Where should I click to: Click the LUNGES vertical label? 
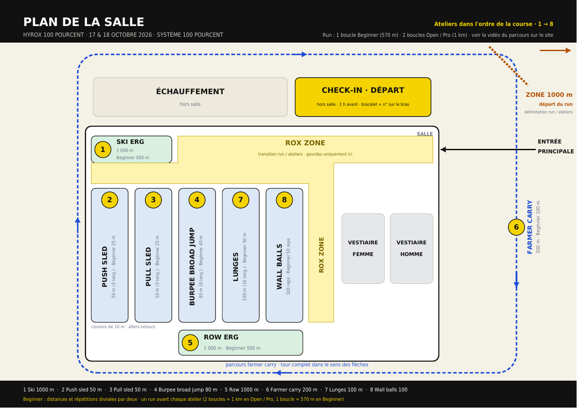[x=236, y=267]
